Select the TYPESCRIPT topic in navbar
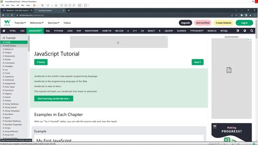Viewport: 258px width, 145px height. (197, 31)
